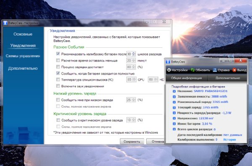Click the Нет данных calibration date value
Viewport: 252px width, 166px height.
pyautogui.click(x=233, y=135)
